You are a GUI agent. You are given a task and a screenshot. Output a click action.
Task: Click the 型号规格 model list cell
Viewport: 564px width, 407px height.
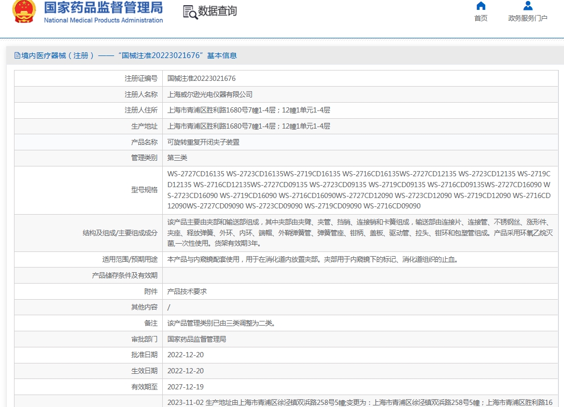pyautogui.click(x=360, y=190)
